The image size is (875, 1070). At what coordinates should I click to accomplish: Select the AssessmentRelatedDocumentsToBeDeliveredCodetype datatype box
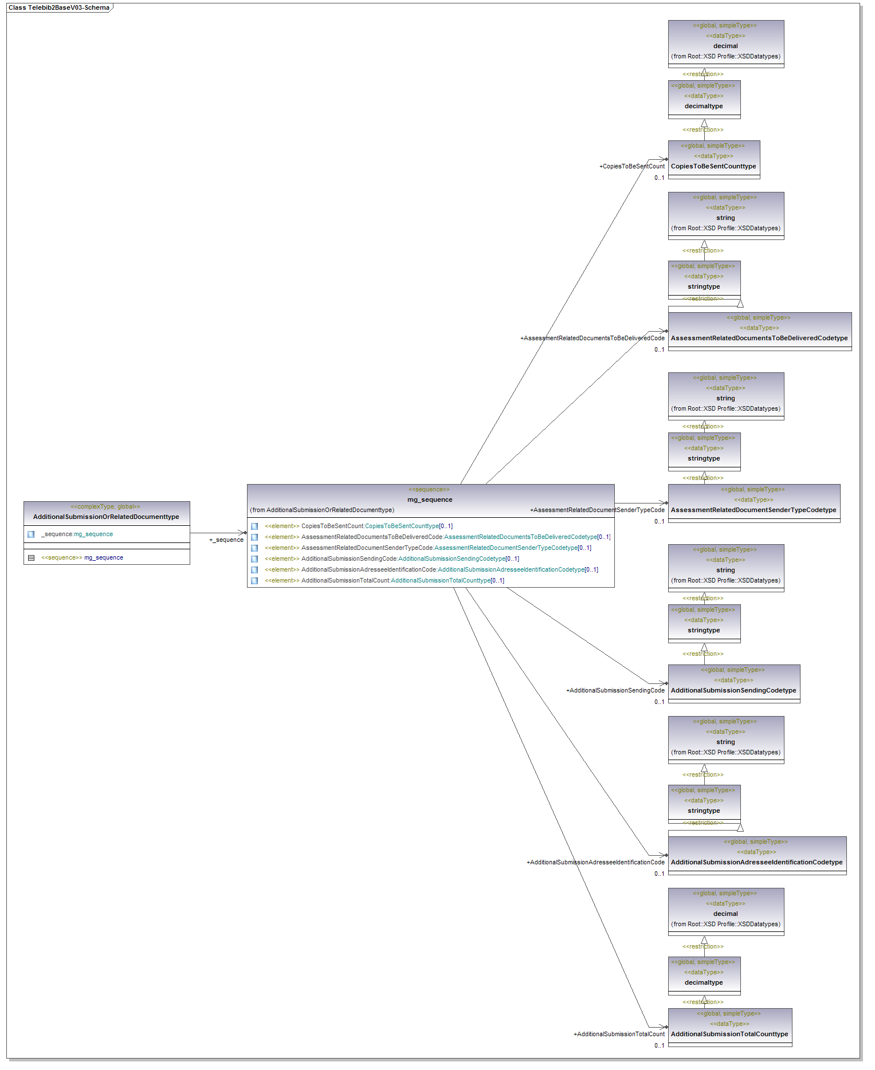(759, 338)
